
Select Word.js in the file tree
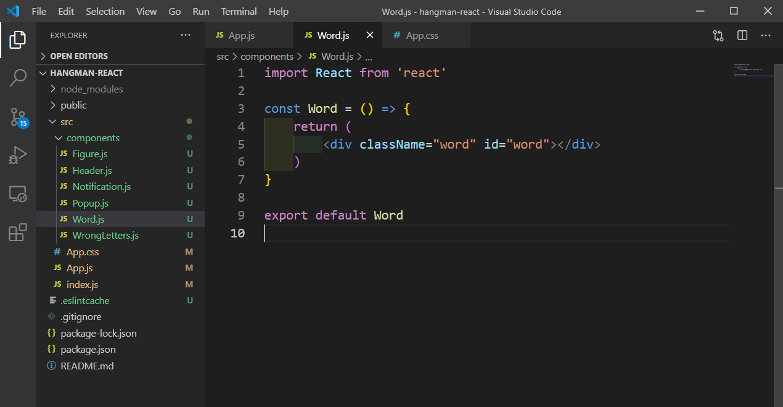[x=120, y=219]
